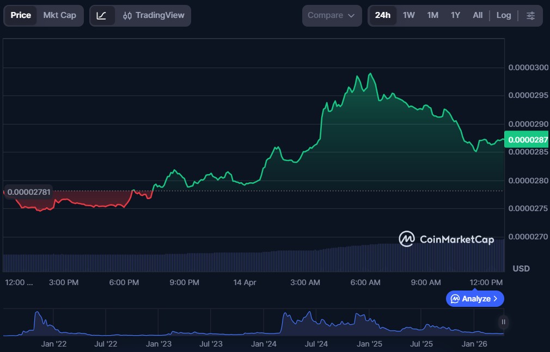Switch to TradingView candlestick chart
Viewport: 550px width, 352px height.
pos(154,15)
